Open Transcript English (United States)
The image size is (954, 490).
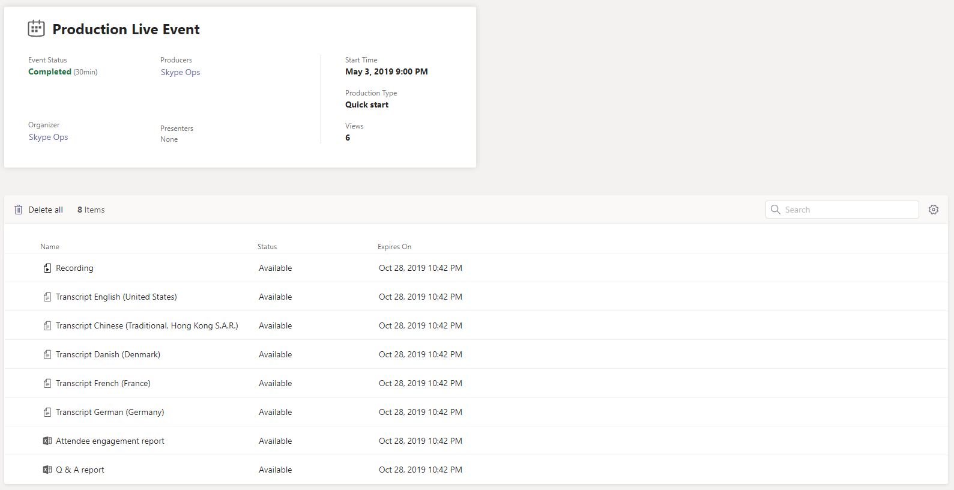click(116, 297)
